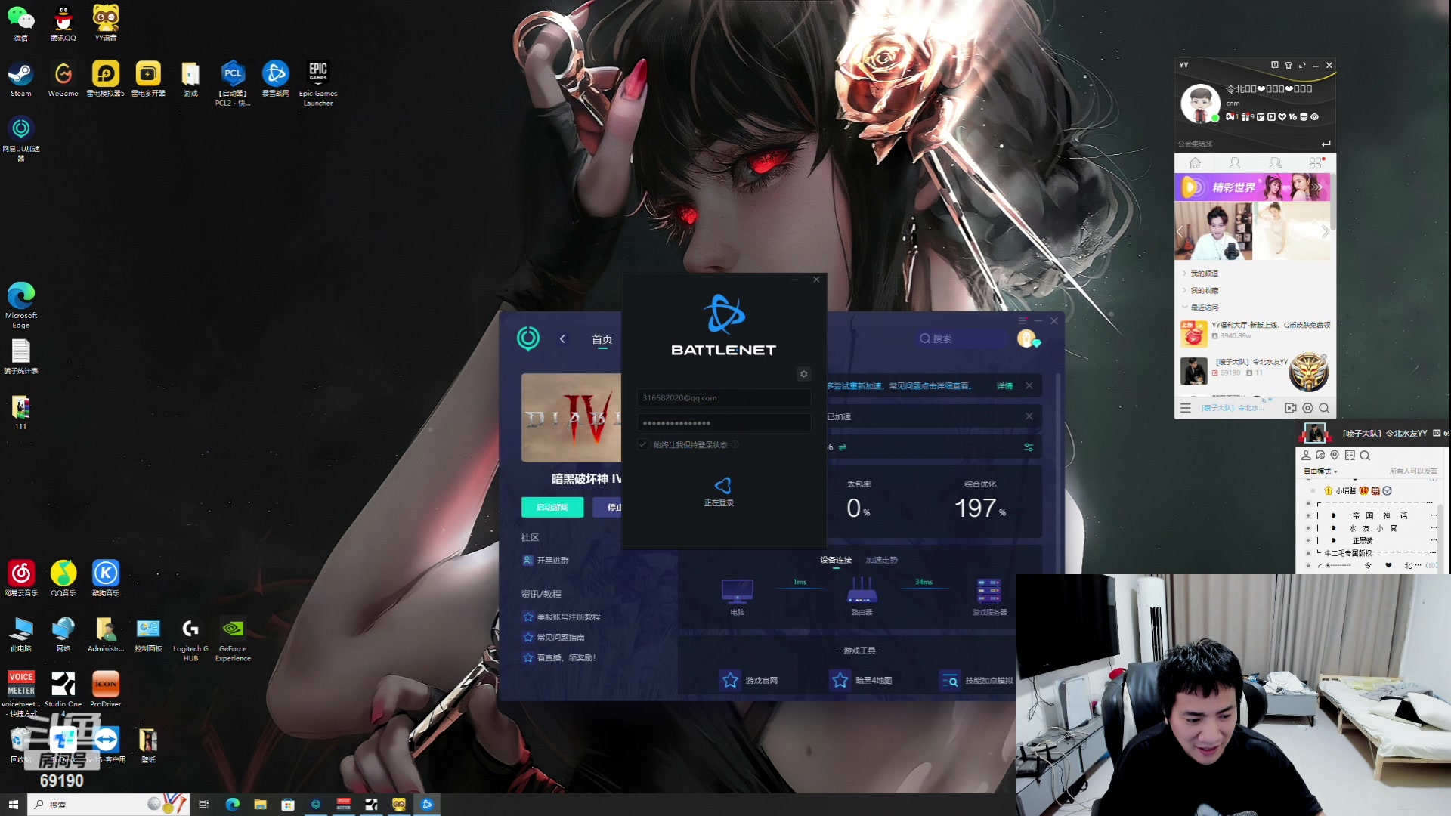Screen dimensions: 1451x816
Task: Open GeForce Experience desktop icon
Action: tap(233, 639)
